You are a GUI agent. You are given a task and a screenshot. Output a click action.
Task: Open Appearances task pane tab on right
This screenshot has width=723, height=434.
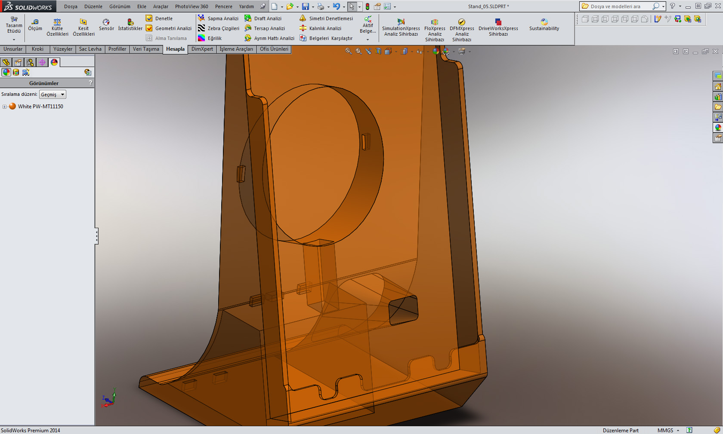tap(718, 128)
